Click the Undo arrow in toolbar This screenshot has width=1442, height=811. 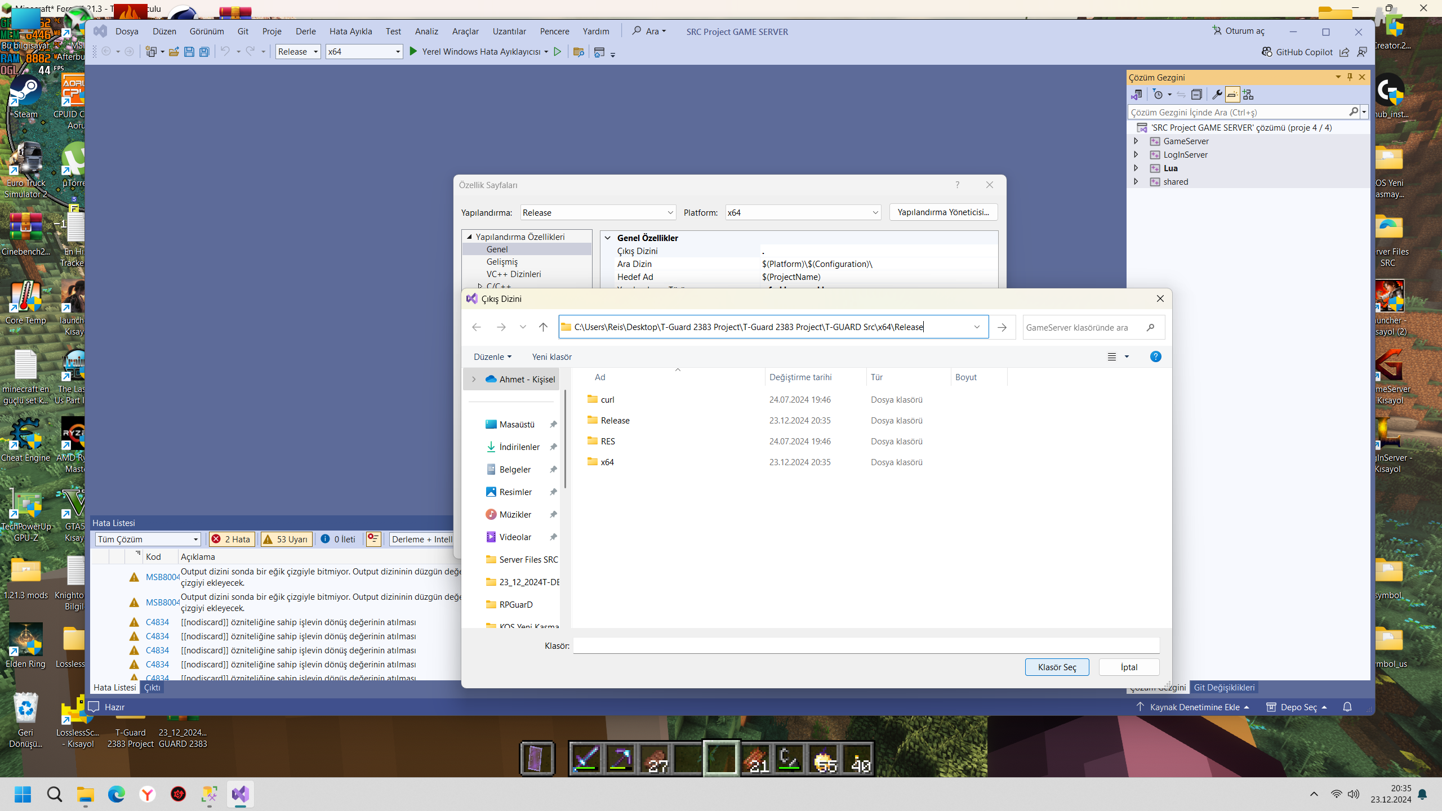pyautogui.click(x=225, y=51)
